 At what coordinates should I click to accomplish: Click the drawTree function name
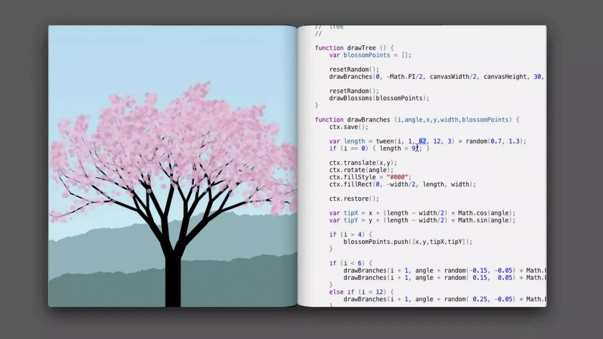[x=361, y=48]
